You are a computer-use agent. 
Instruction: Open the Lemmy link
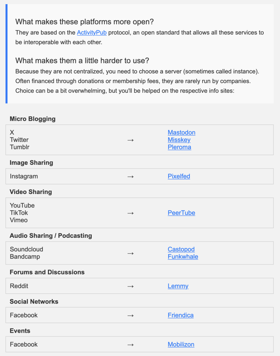[x=178, y=286]
